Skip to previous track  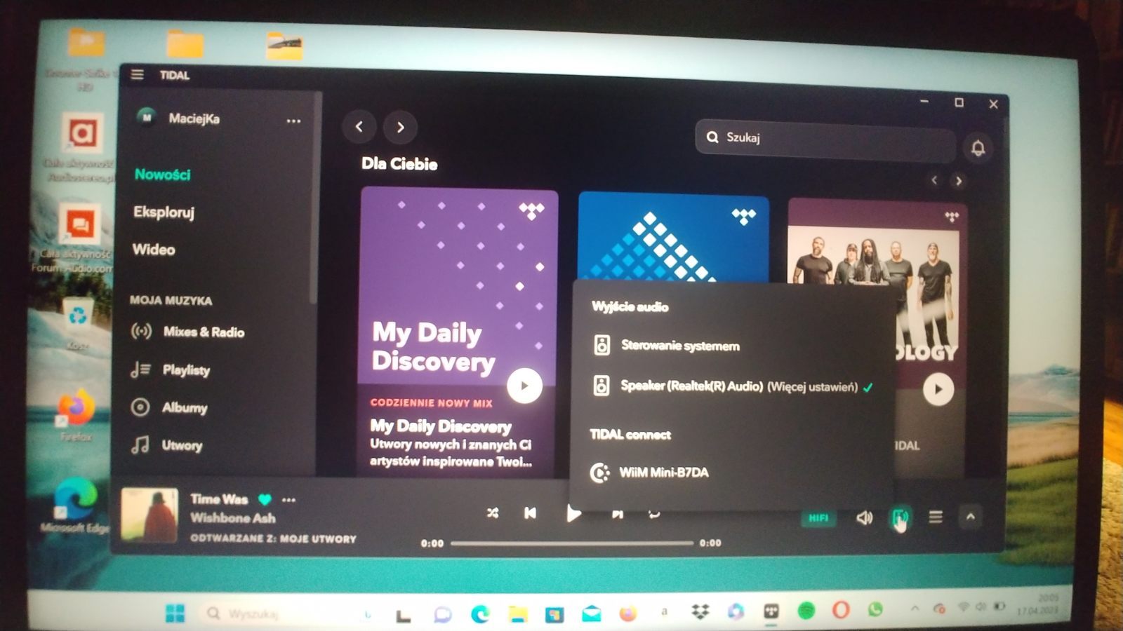(x=531, y=513)
